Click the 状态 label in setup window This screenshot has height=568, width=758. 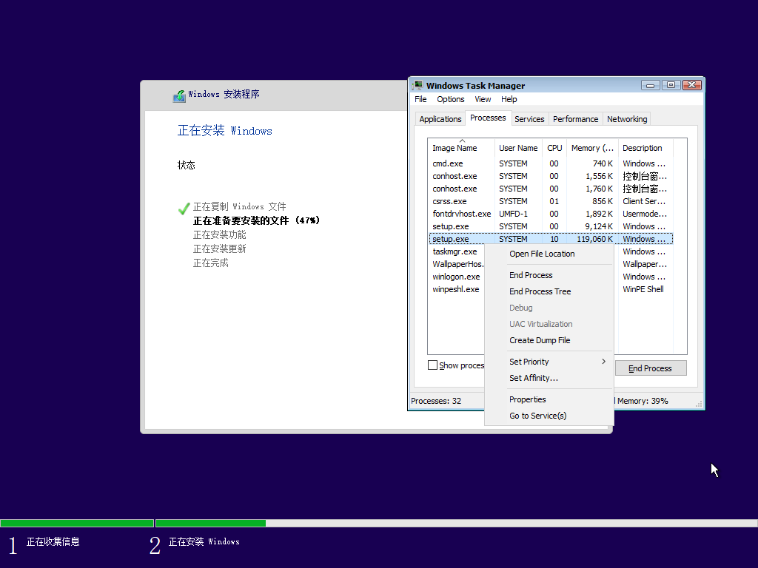pos(186,165)
